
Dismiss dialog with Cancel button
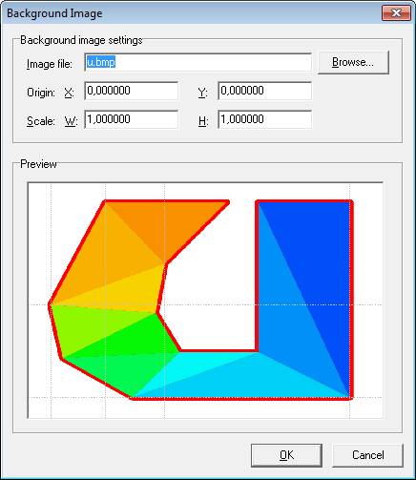click(368, 455)
